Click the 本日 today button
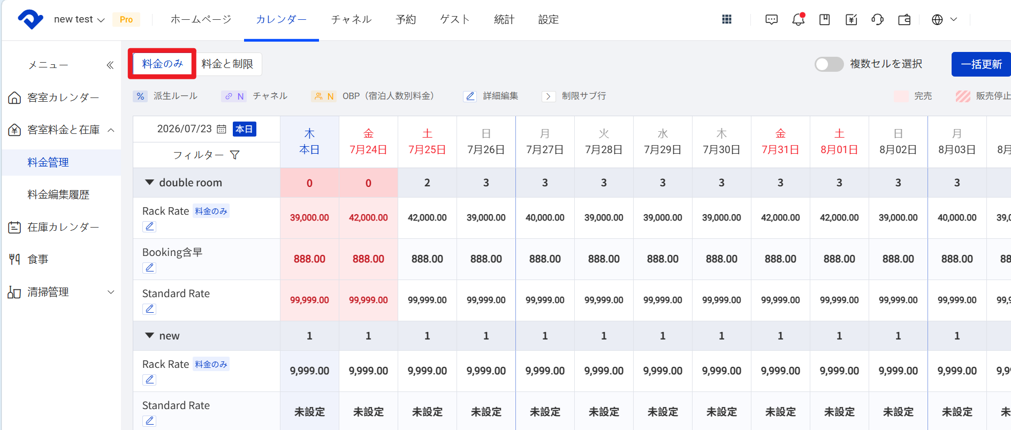 pyautogui.click(x=244, y=129)
